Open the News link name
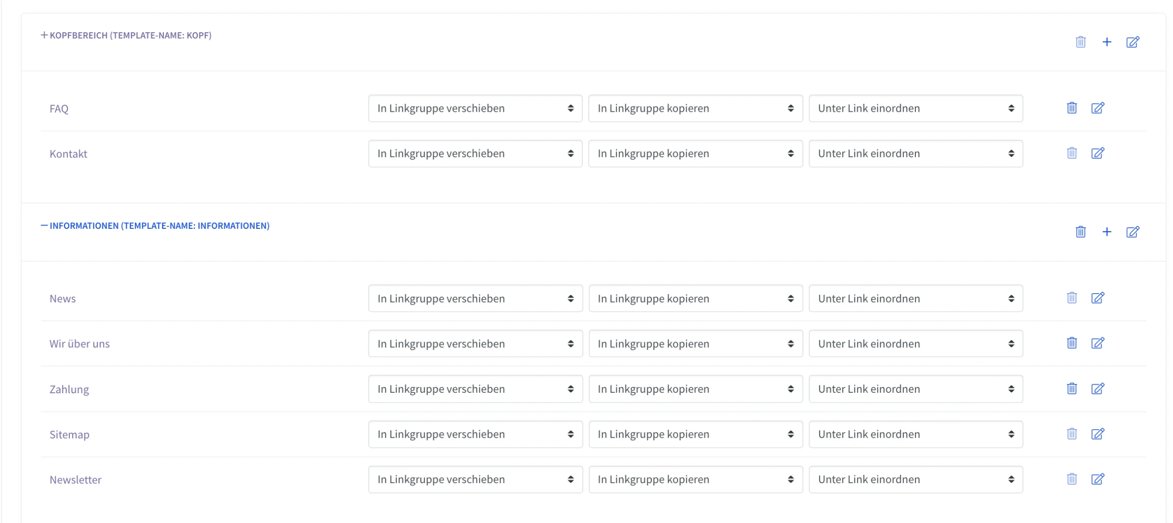 63,299
